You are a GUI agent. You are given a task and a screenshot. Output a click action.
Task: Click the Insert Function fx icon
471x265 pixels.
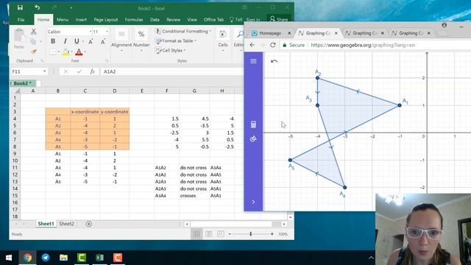(92, 71)
